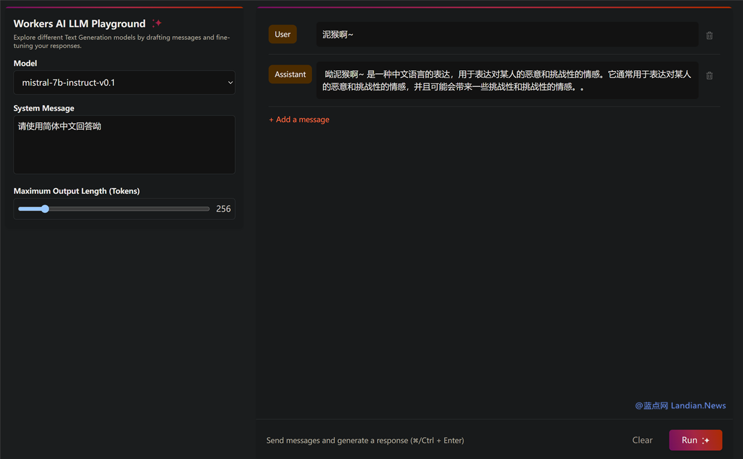Click the chevron arrow in Model selector
Image resolution: width=743 pixels, height=459 pixels.
230,83
